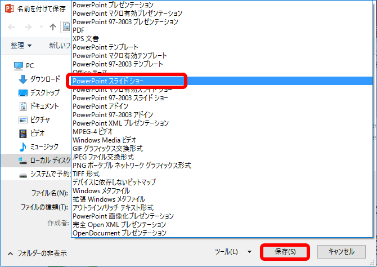
Task: Click the ローカル ディスク drive icon
Action: pyautogui.click(x=23, y=161)
